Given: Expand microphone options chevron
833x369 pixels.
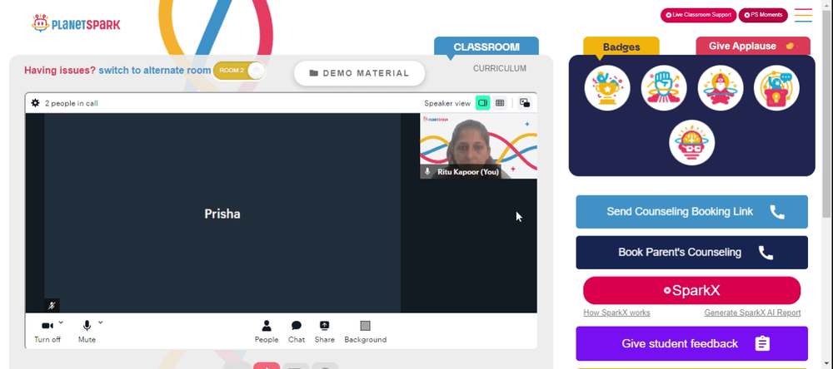Looking at the screenshot, I should pyautogui.click(x=101, y=322).
